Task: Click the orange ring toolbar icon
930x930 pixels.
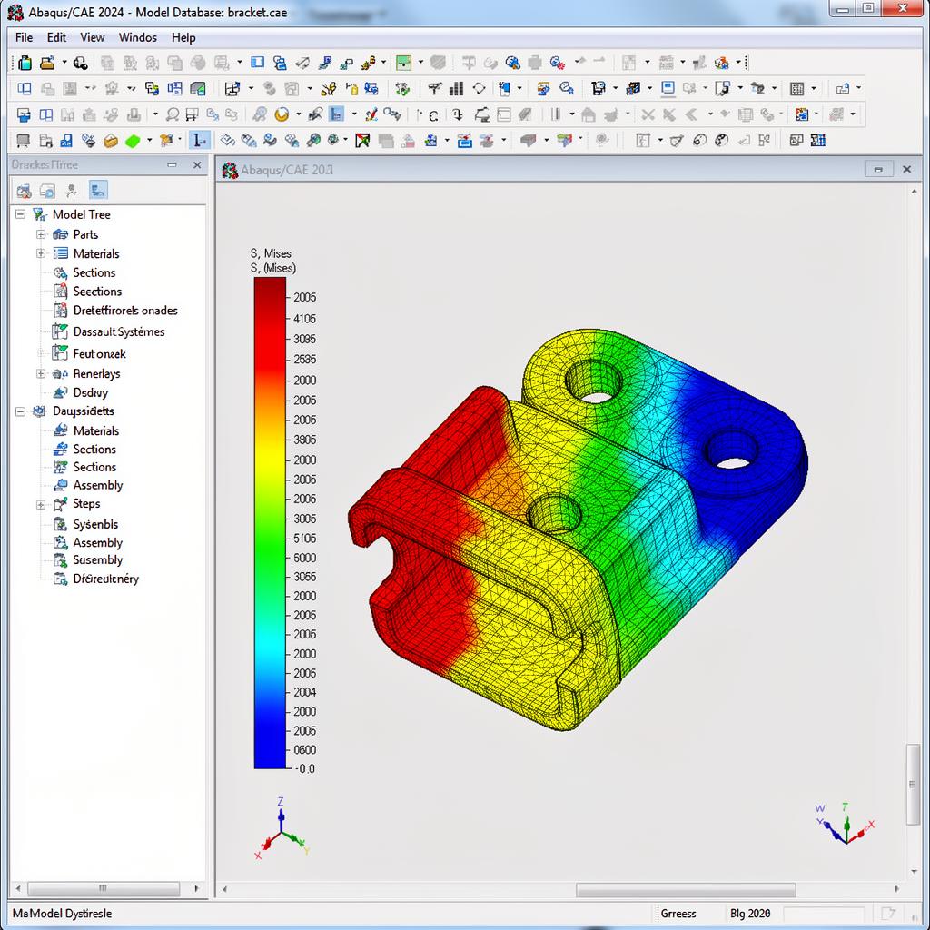Action: click(x=282, y=114)
